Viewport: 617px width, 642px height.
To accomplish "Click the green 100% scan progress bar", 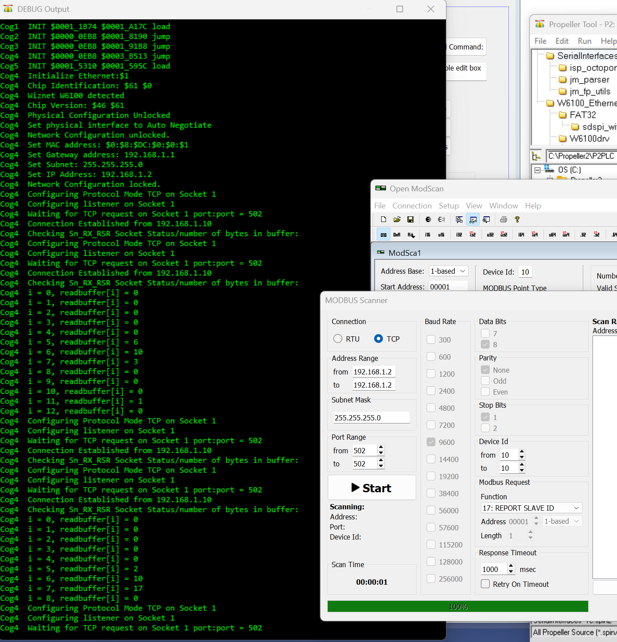I will pyautogui.click(x=458, y=607).
